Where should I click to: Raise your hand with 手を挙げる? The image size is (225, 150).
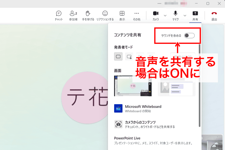click(88, 15)
